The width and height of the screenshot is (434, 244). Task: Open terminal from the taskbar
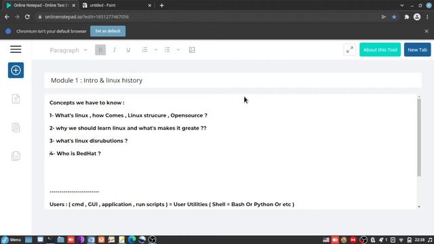click(50, 239)
